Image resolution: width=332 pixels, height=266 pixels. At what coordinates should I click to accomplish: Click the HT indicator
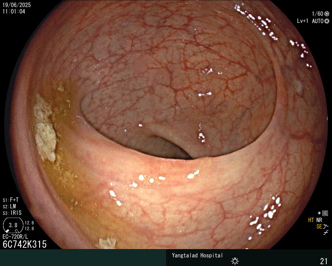pyautogui.click(x=311, y=220)
